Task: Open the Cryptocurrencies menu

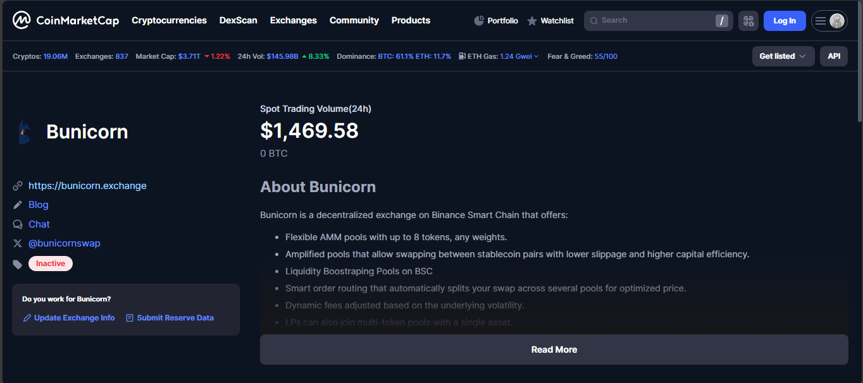Action: coord(169,20)
